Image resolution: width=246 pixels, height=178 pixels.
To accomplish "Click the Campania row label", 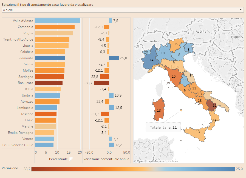I will pyautogui.click(x=26, y=27).
